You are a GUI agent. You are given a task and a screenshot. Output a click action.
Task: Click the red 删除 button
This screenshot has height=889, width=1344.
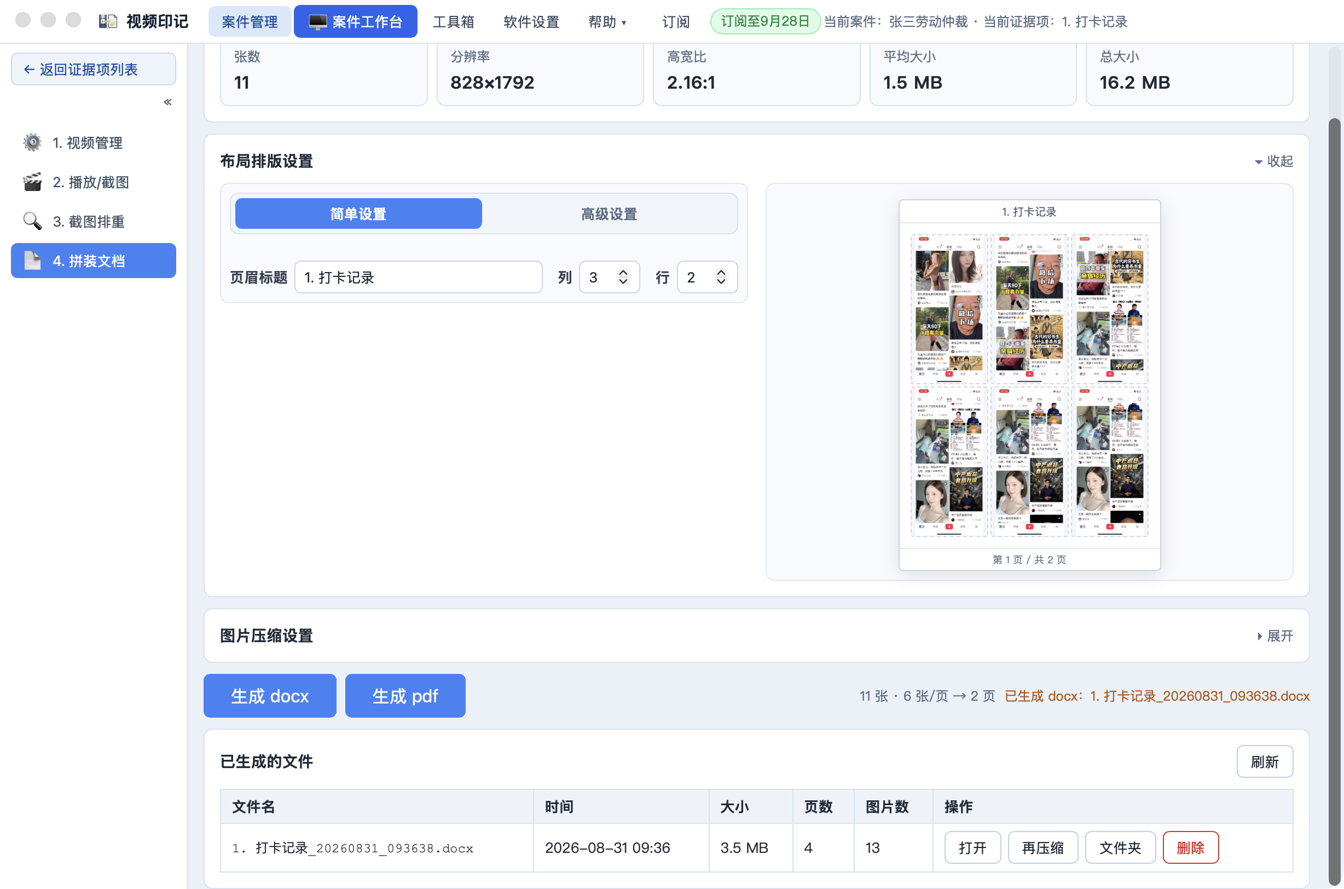pyautogui.click(x=1190, y=847)
